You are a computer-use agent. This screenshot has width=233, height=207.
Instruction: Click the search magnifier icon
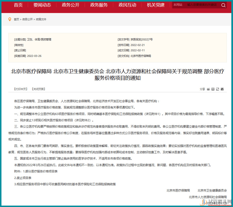coord(223,5)
